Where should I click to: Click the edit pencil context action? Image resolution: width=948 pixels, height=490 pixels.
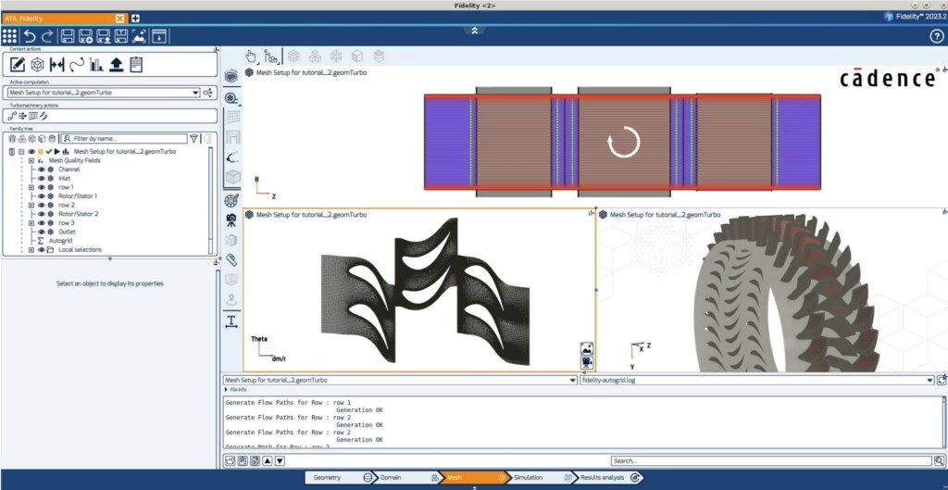pos(18,64)
